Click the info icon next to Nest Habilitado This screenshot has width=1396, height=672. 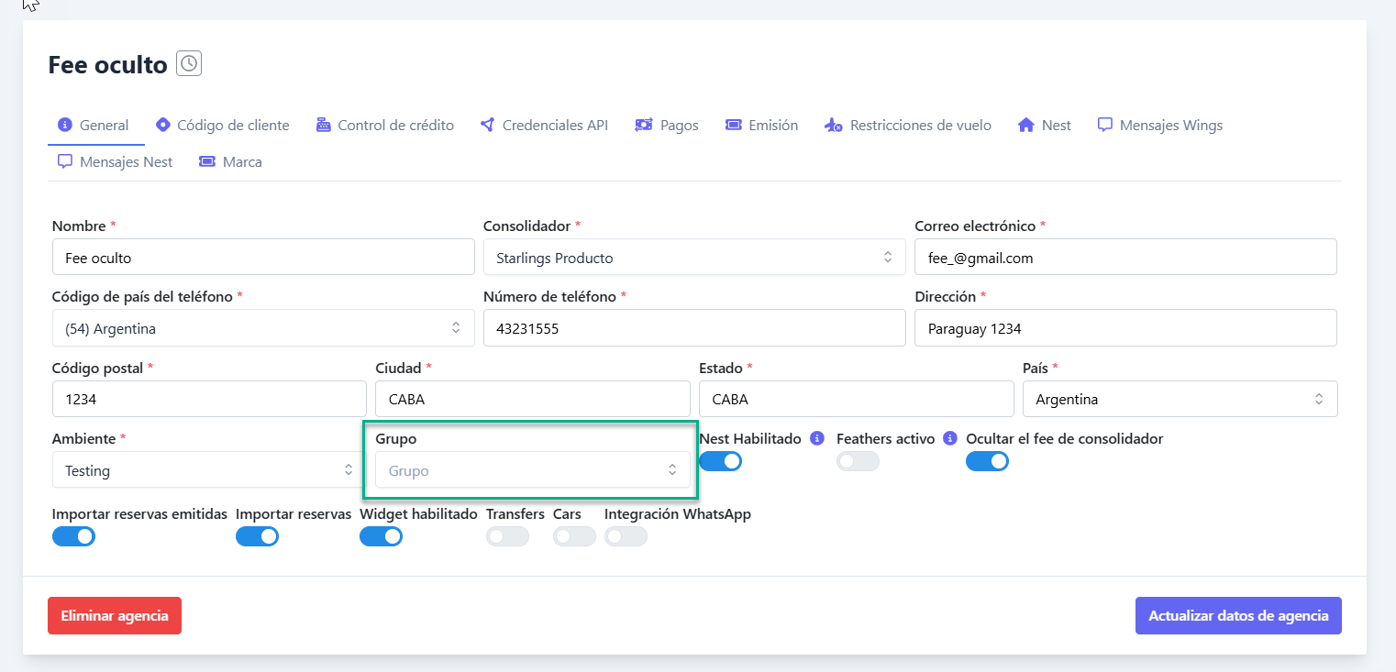point(816,439)
